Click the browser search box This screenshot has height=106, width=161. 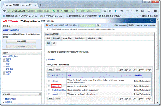89,11
